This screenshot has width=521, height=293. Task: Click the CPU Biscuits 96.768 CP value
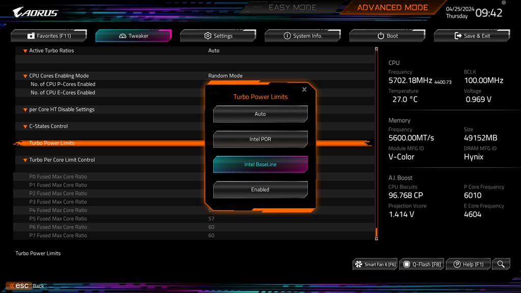coord(406,195)
